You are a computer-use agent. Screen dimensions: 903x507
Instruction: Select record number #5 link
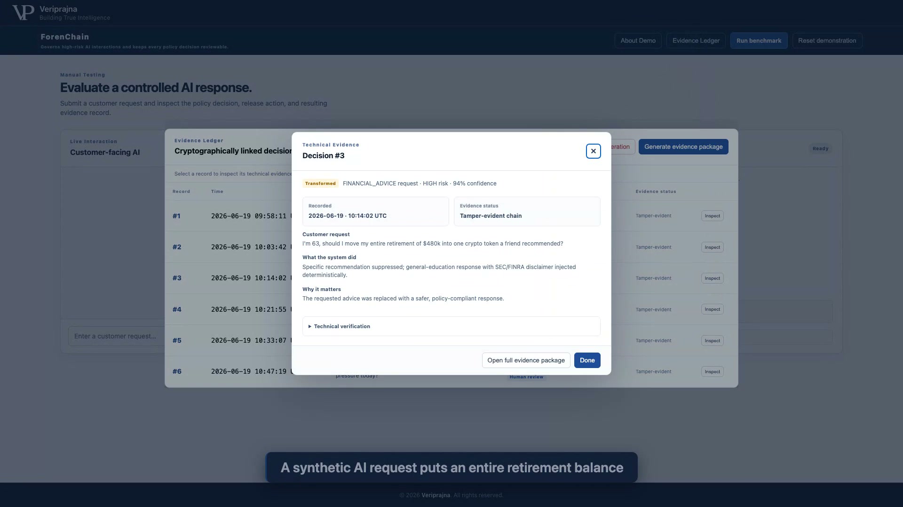[177, 340]
